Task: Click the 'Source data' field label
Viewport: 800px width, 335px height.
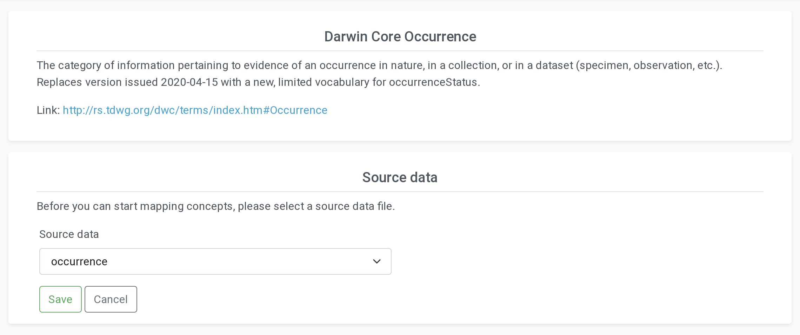Action: pos(69,234)
